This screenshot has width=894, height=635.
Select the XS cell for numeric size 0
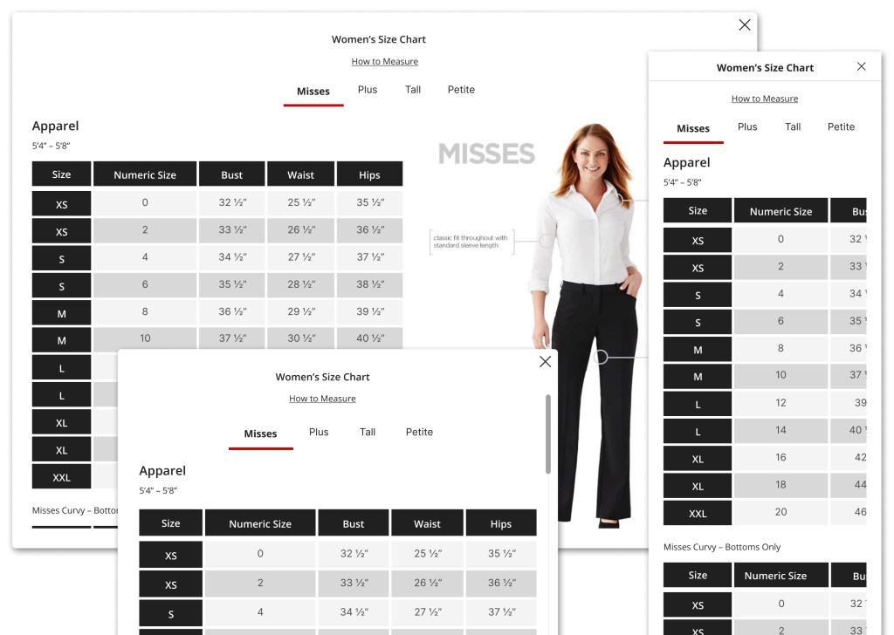pos(61,203)
